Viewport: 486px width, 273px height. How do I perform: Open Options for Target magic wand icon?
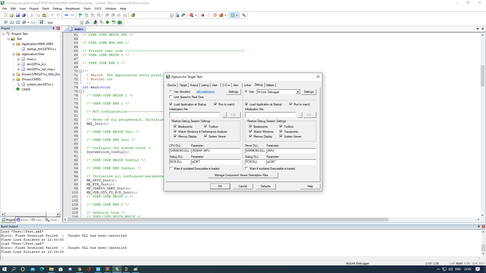coord(88,22)
